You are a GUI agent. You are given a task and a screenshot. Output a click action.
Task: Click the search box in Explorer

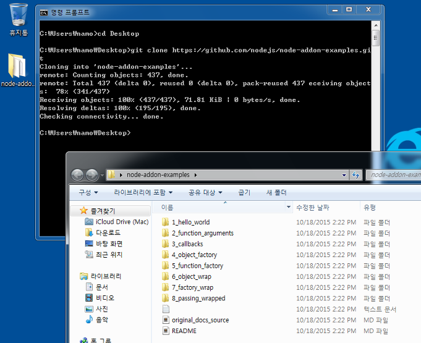pos(394,175)
